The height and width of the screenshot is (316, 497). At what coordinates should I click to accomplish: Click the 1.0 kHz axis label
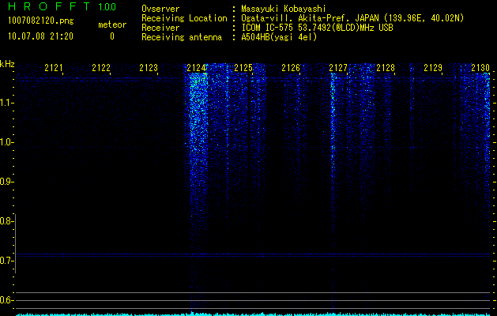coord(6,142)
